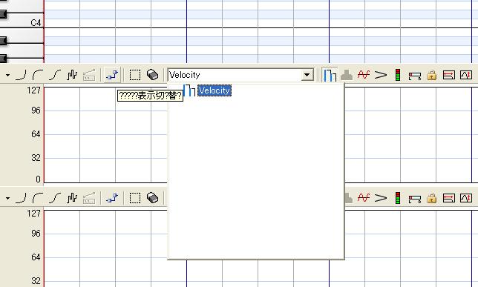Click the pan L-R icon in upper toolbar

(415, 76)
